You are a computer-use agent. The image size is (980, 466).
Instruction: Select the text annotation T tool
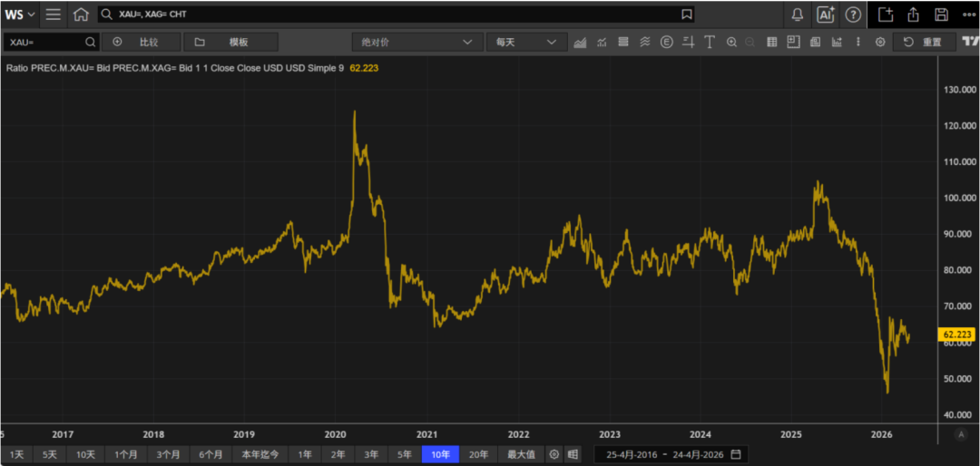(x=710, y=43)
